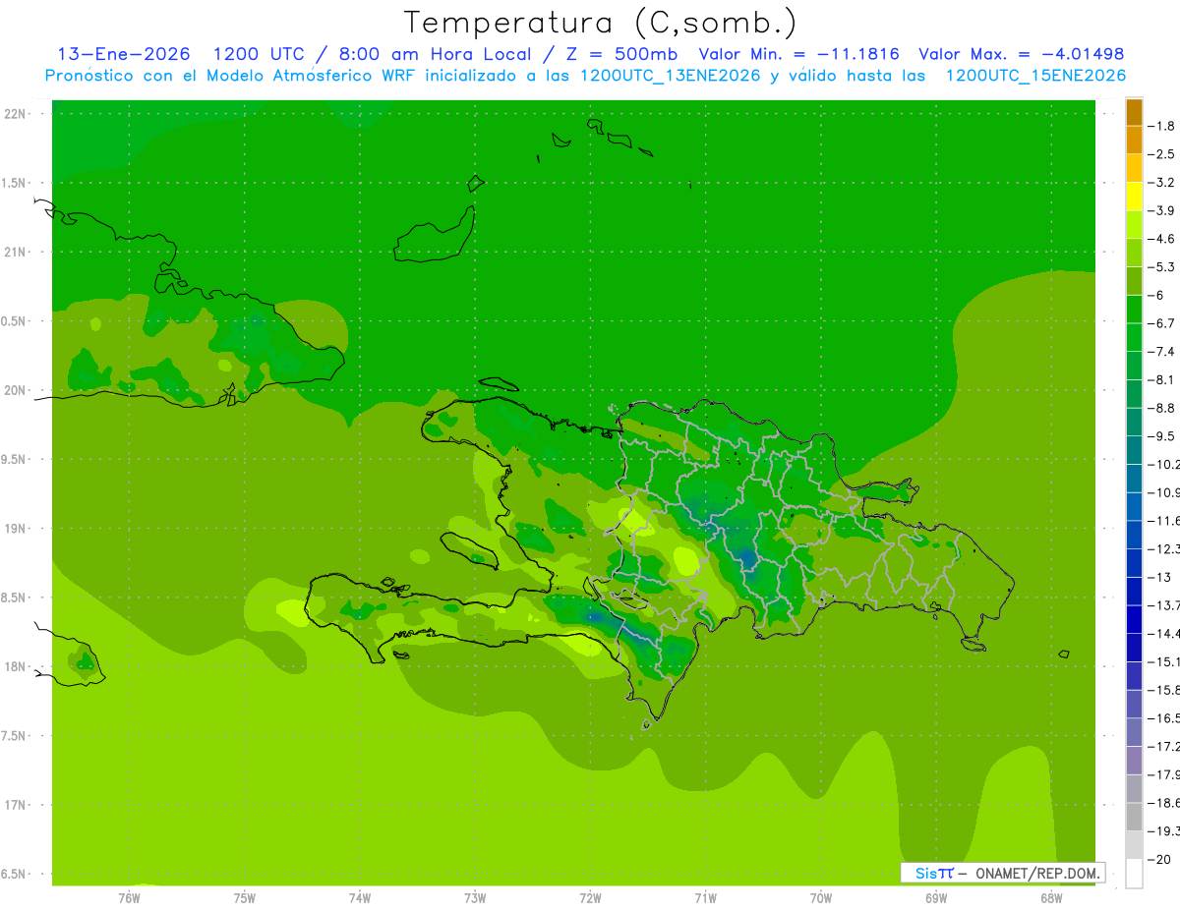1180x911 pixels.
Task: Click the 18N latitude axis label
Action: [x=17, y=666]
